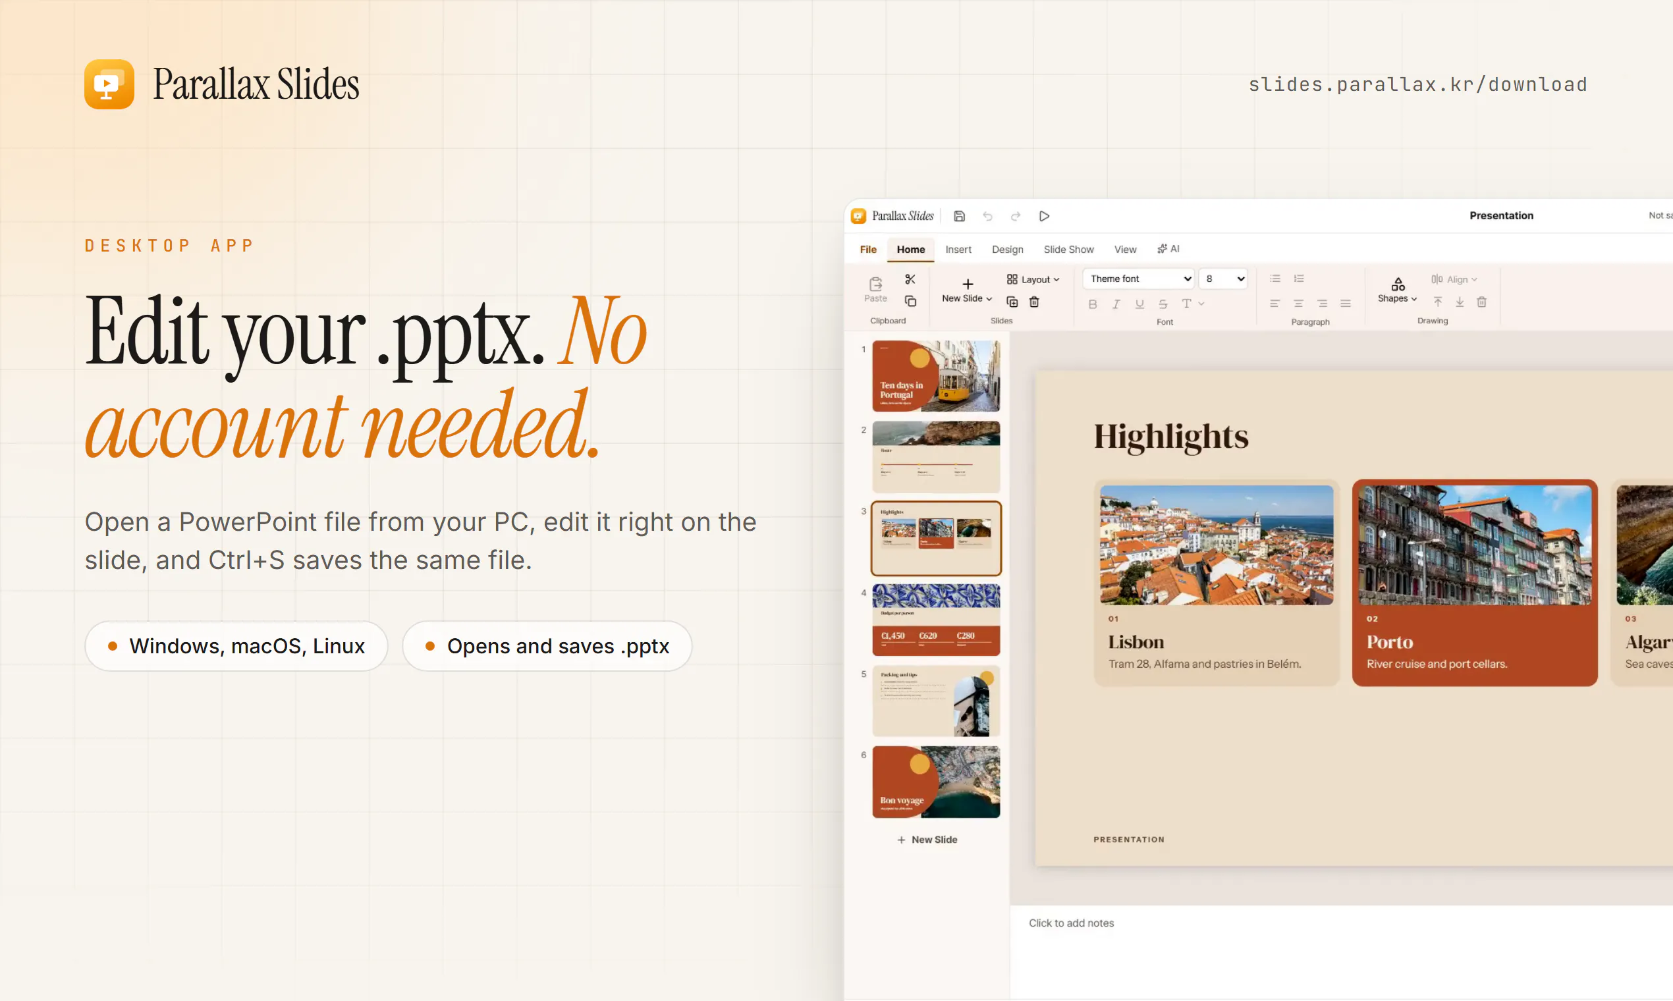Open the New Slide ribbon dropdown
Viewport: 1673px width, 1001px height.
[x=967, y=290]
